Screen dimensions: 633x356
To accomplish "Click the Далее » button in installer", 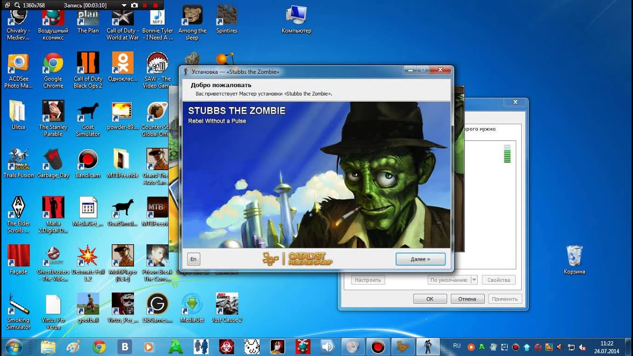I will click(x=420, y=259).
